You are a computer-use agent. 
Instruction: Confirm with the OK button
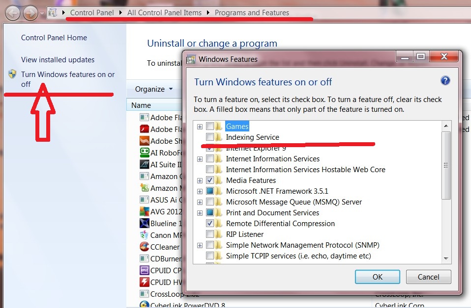coord(377,277)
